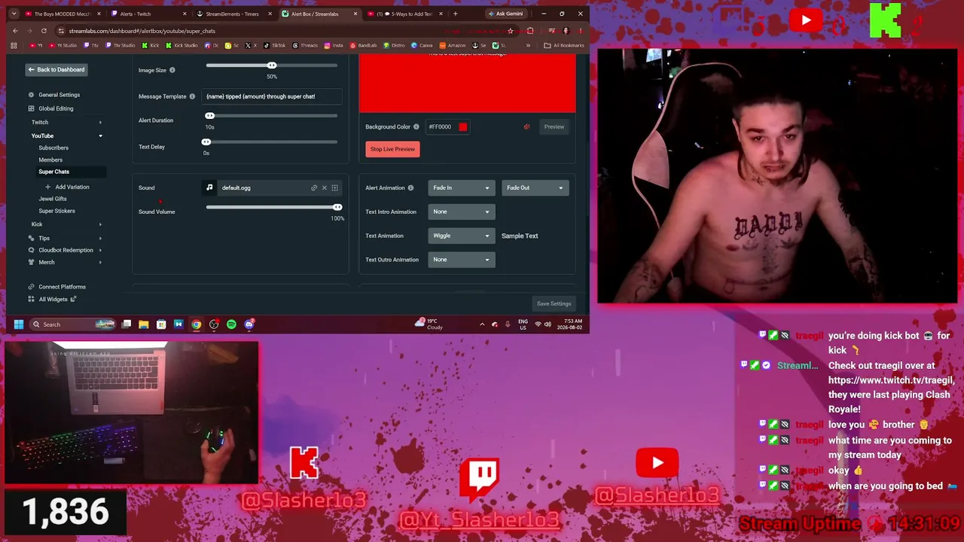Open the Text Animation Wiggle dropdown
Viewport: 964px width, 542px height.
tap(462, 236)
